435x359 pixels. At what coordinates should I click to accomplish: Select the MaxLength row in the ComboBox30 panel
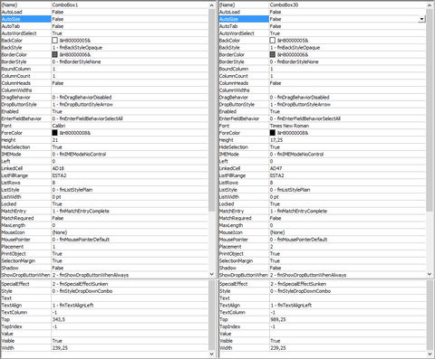tap(323, 225)
